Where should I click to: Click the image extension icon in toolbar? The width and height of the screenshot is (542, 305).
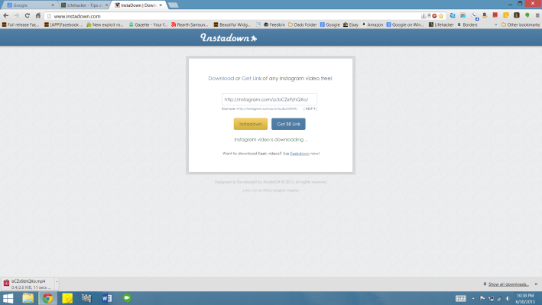463,15
